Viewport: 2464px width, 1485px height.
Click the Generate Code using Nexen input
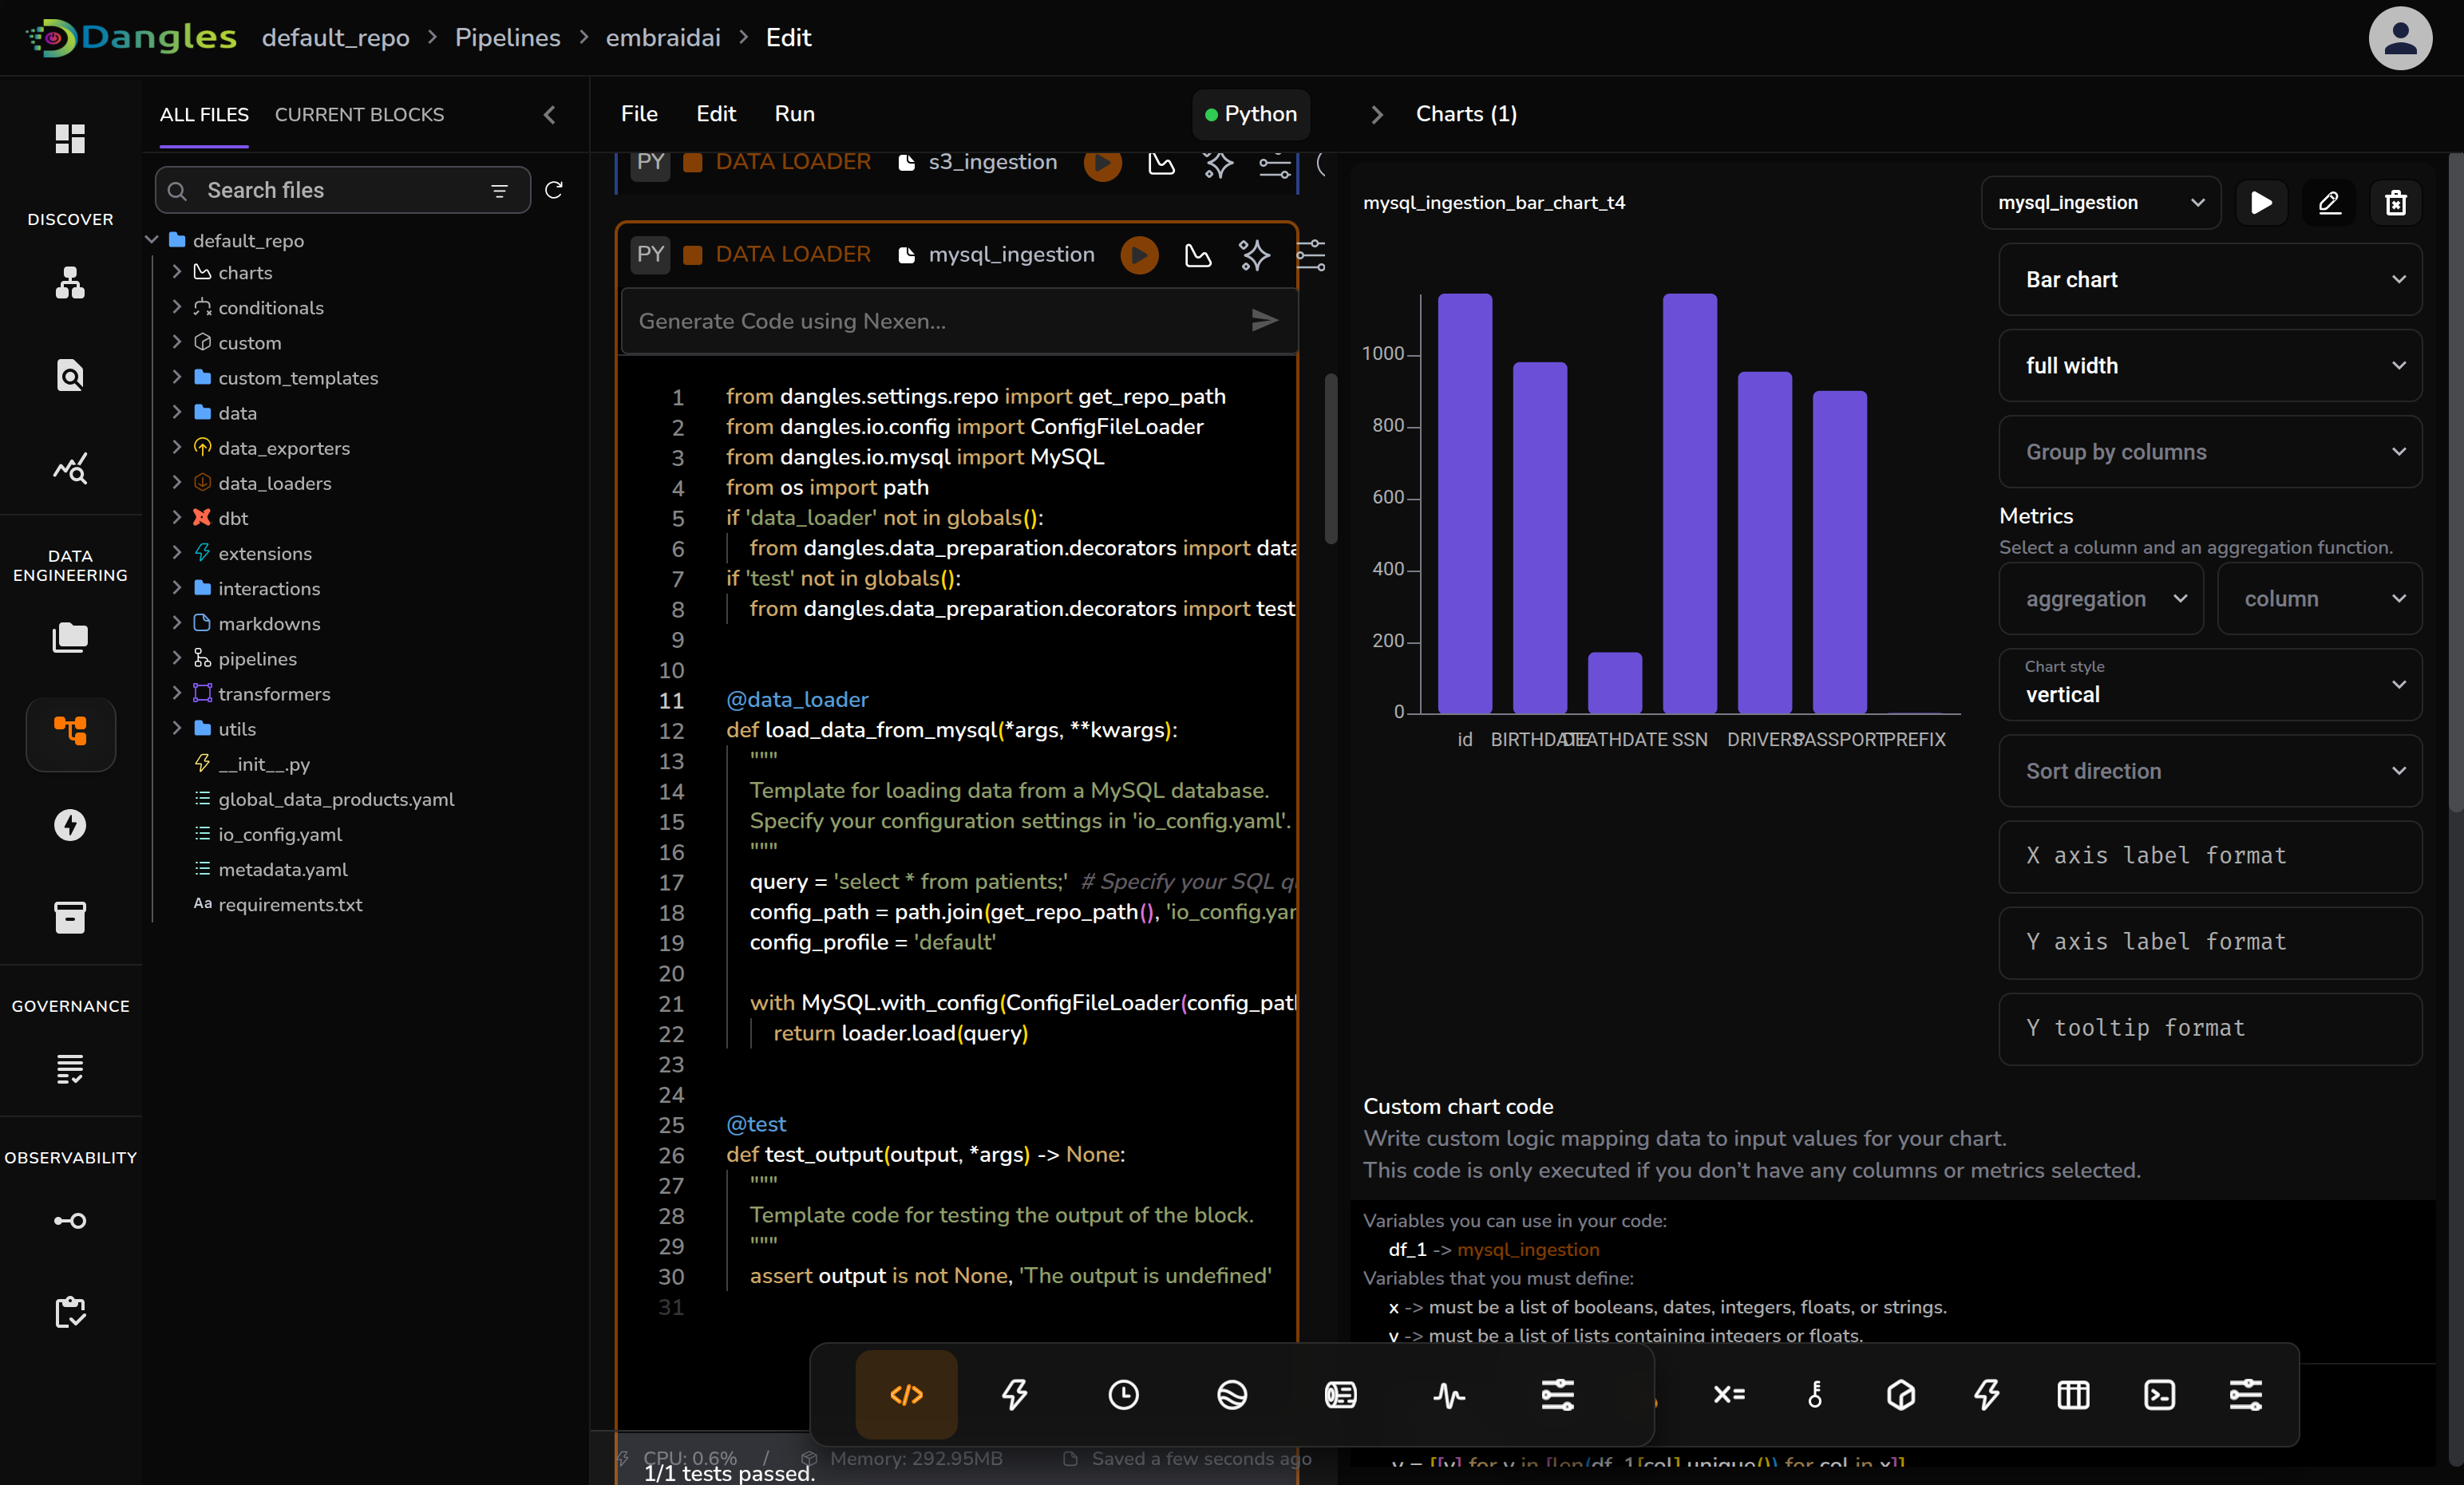point(935,321)
